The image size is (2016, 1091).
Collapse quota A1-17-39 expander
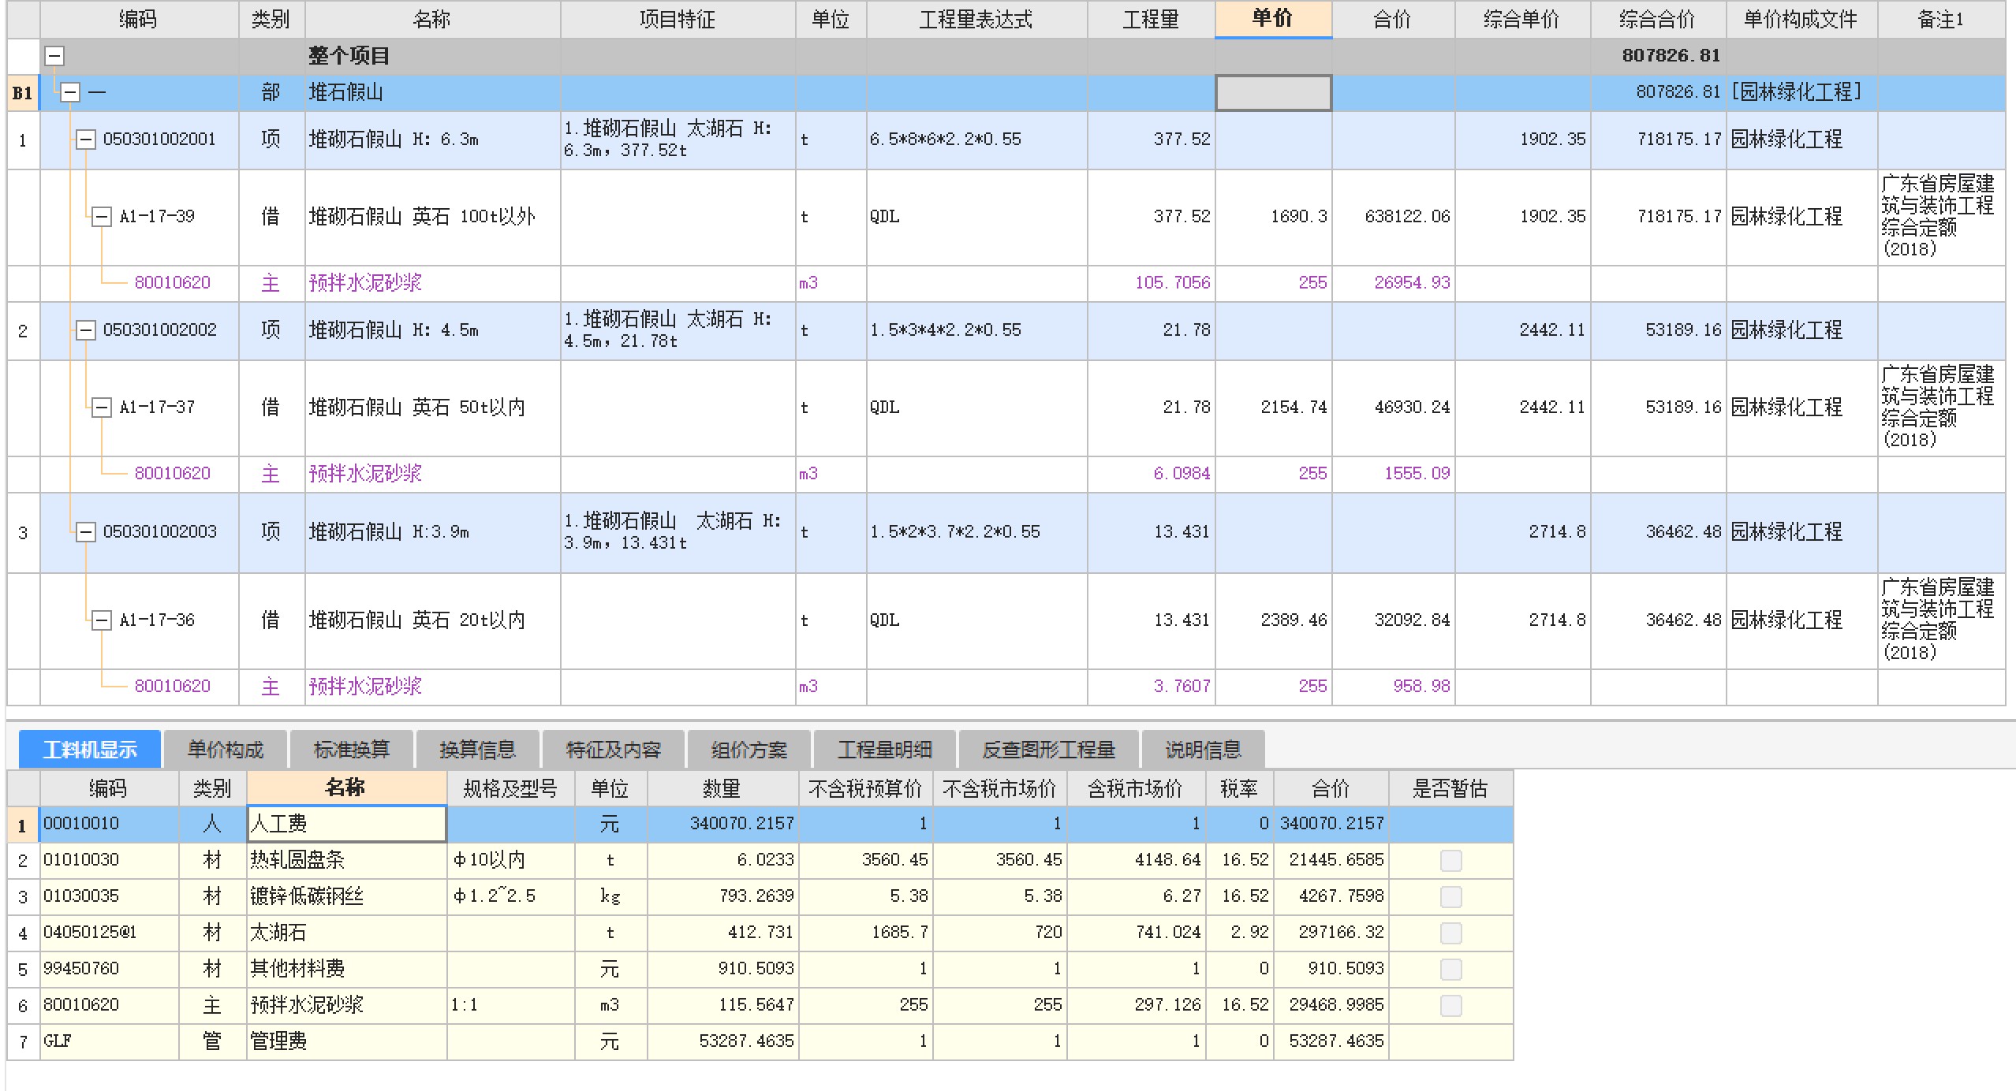[102, 217]
